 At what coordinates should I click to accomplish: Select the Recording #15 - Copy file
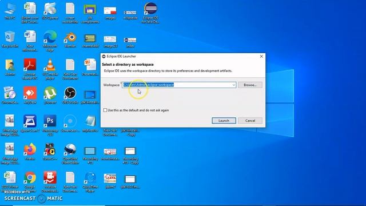pyautogui.click(x=130, y=156)
